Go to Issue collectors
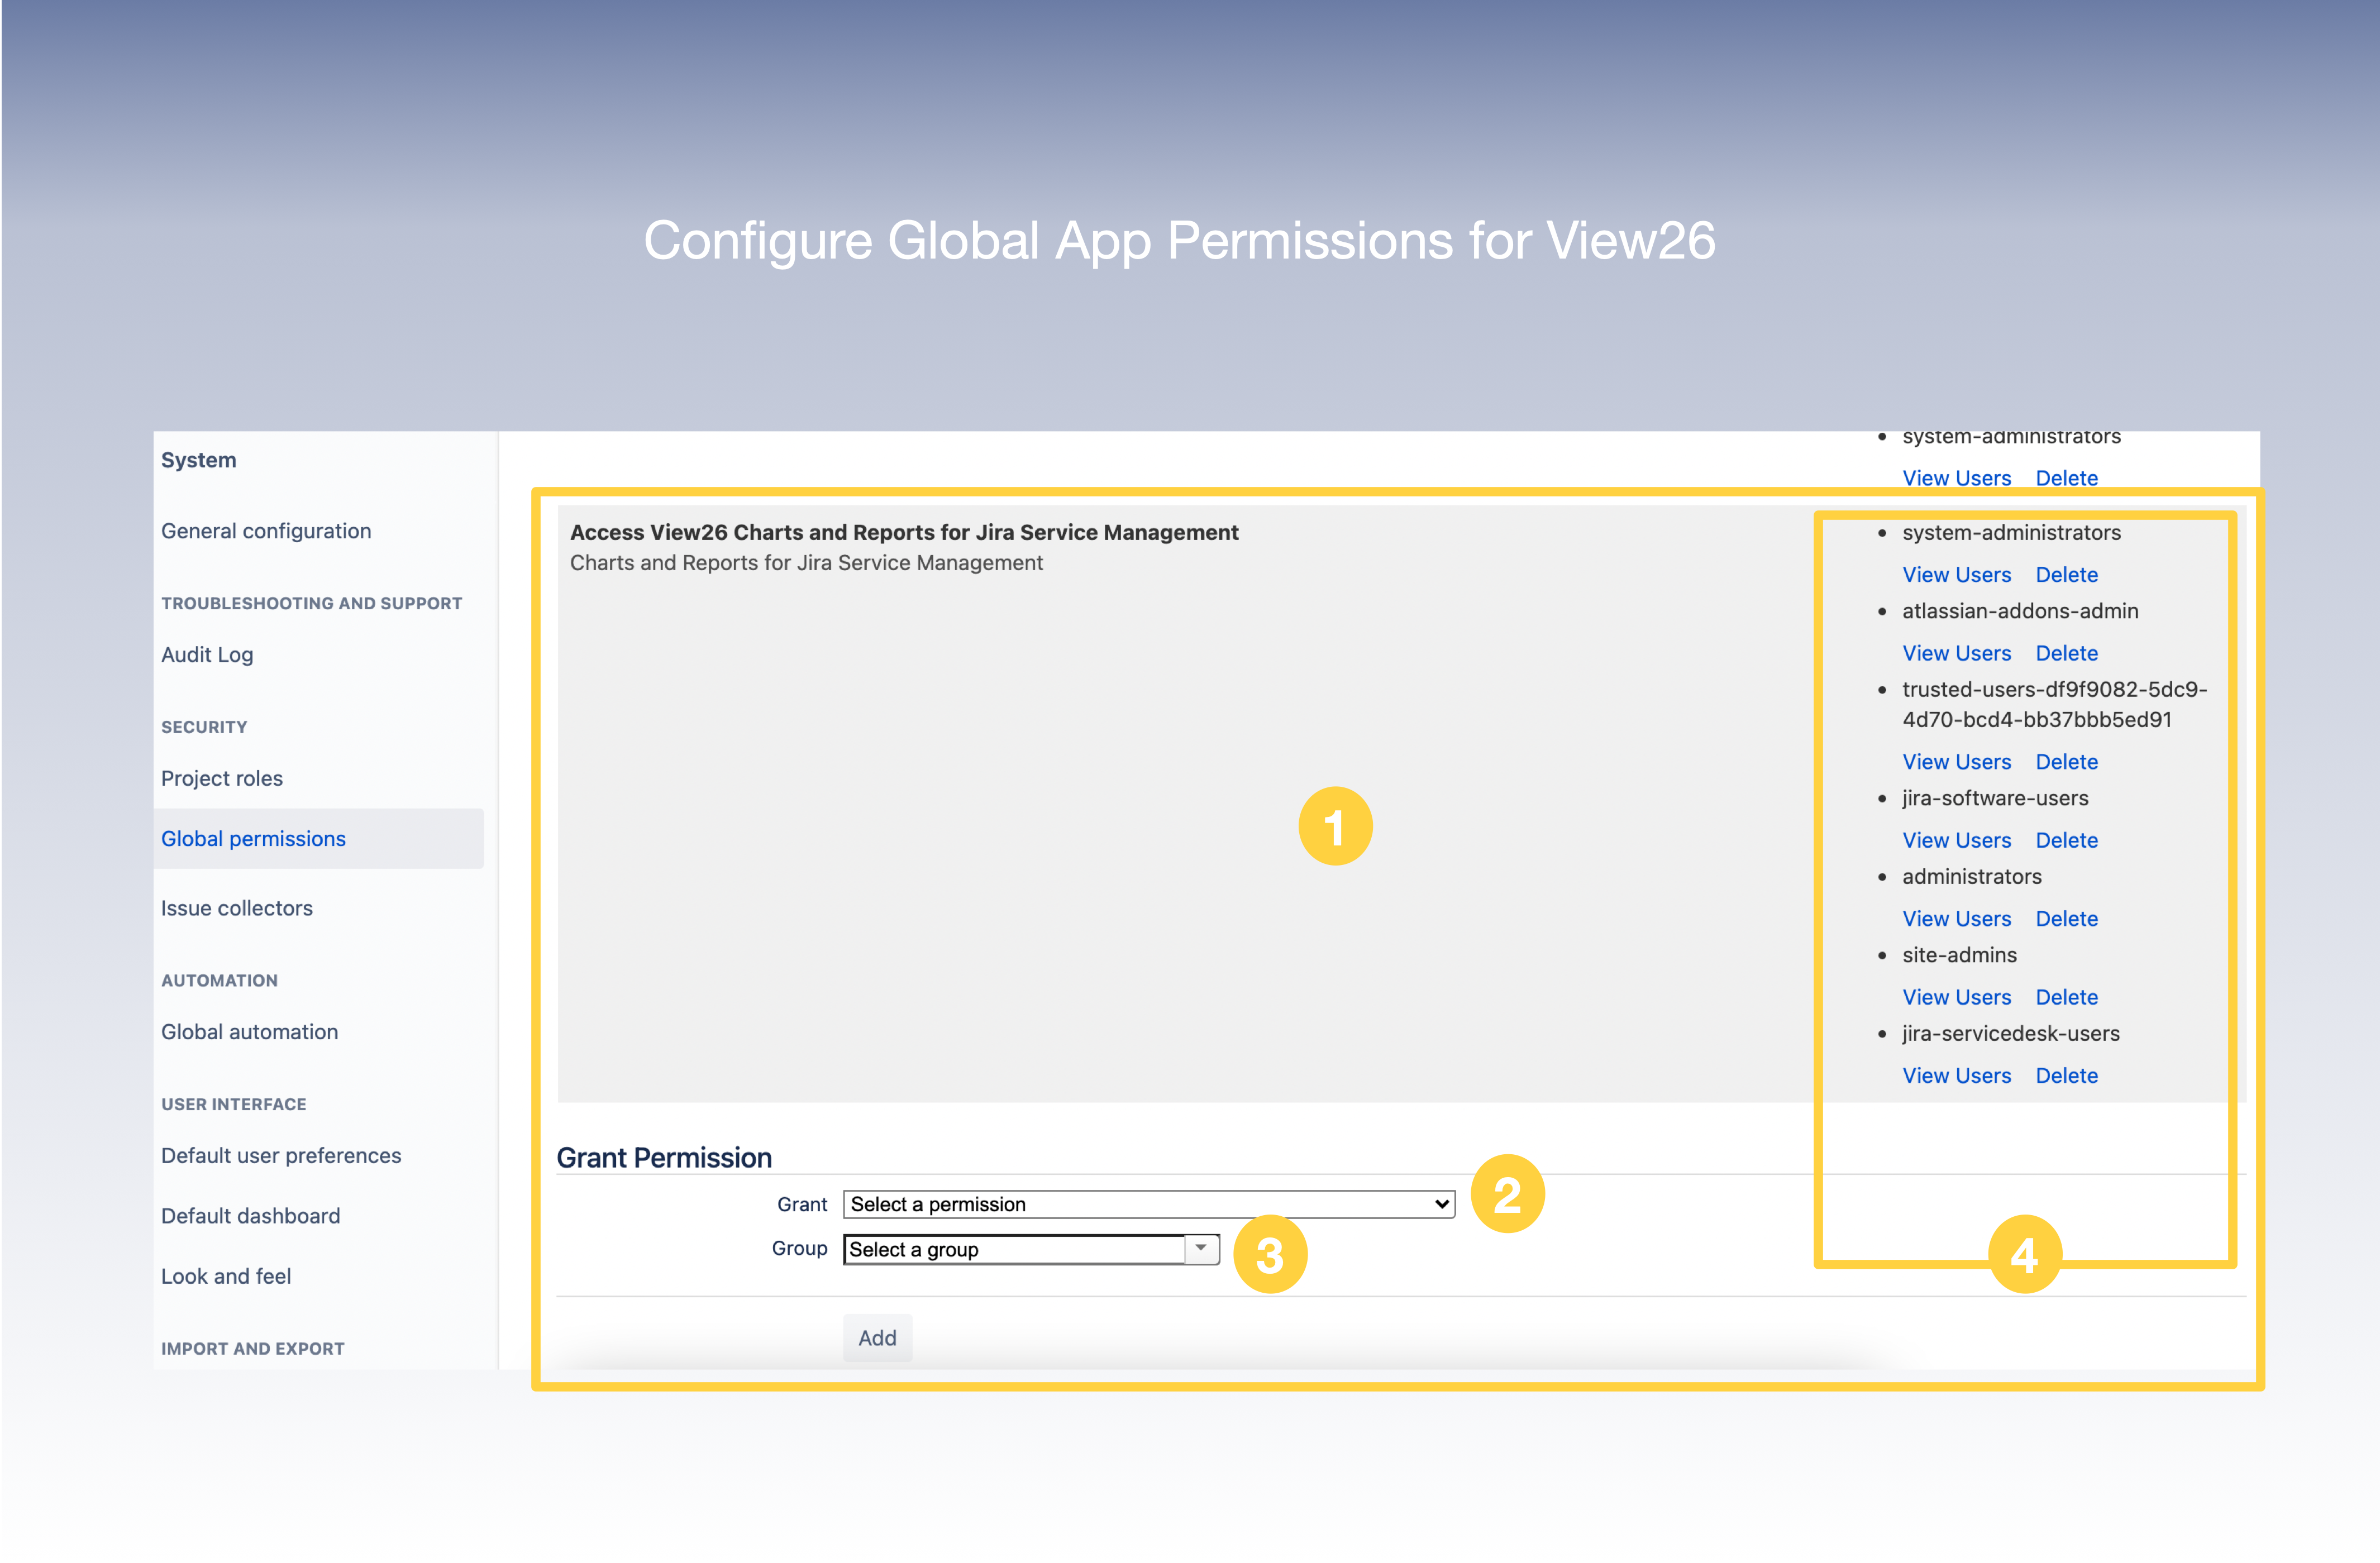The height and width of the screenshot is (1563, 2380). (236, 908)
